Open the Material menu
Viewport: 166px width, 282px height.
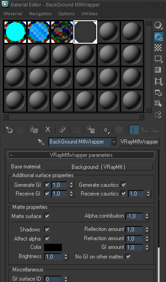13,14
